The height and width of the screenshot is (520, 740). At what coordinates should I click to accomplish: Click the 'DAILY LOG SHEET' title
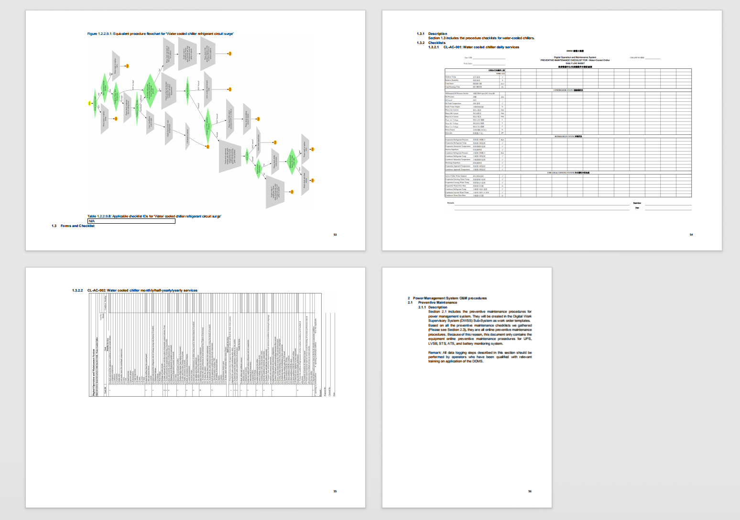(575, 63)
